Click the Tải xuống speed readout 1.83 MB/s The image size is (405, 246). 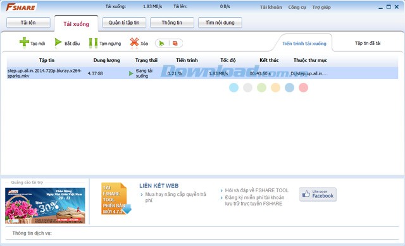pos(153,7)
